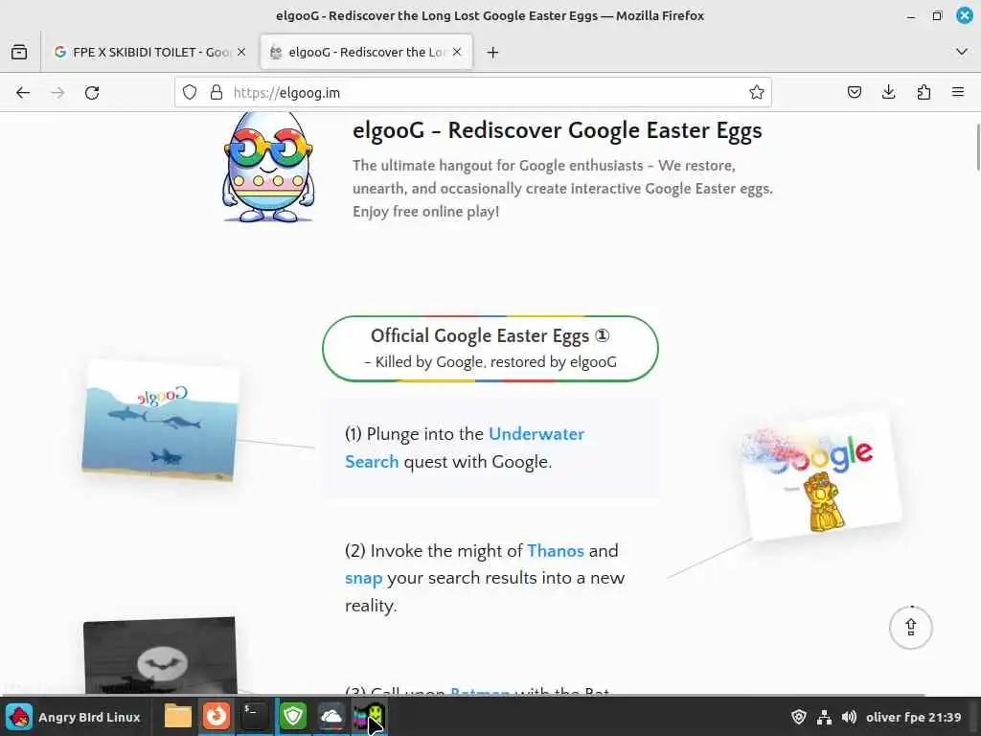Close the FPE X SKIBIDI TOILET tab

(241, 52)
